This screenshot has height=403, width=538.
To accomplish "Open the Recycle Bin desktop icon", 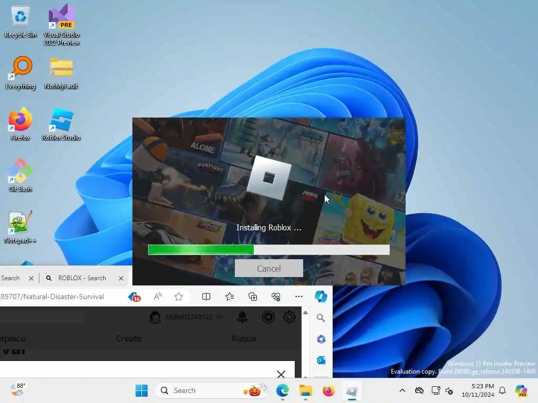I will [x=20, y=22].
